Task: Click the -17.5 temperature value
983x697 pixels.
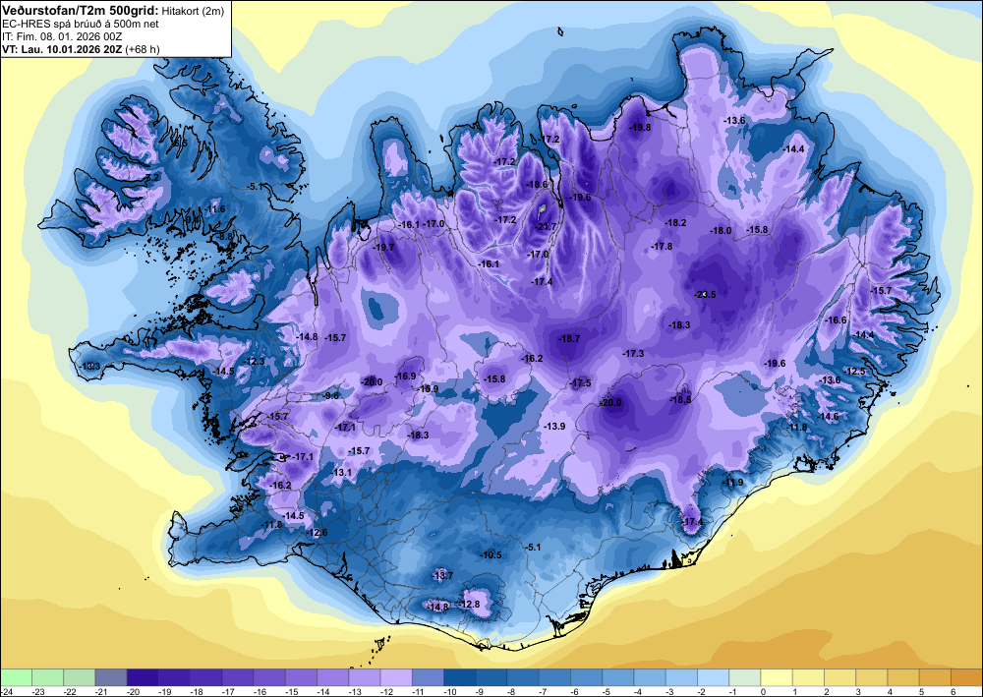Action: (581, 383)
